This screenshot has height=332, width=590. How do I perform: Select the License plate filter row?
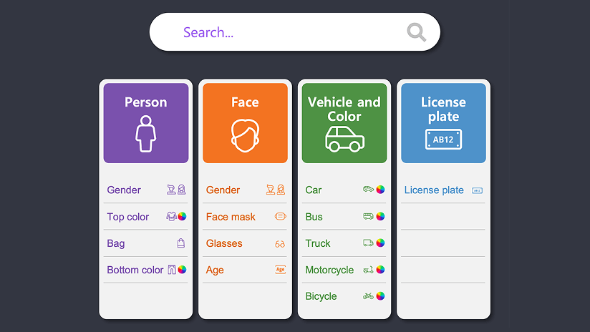(x=435, y=190)
